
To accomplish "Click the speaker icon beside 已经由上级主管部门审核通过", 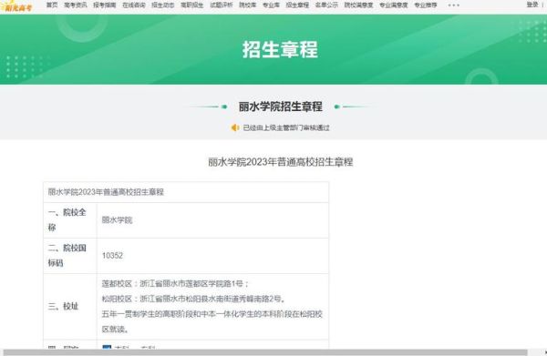I will (235, 127).
